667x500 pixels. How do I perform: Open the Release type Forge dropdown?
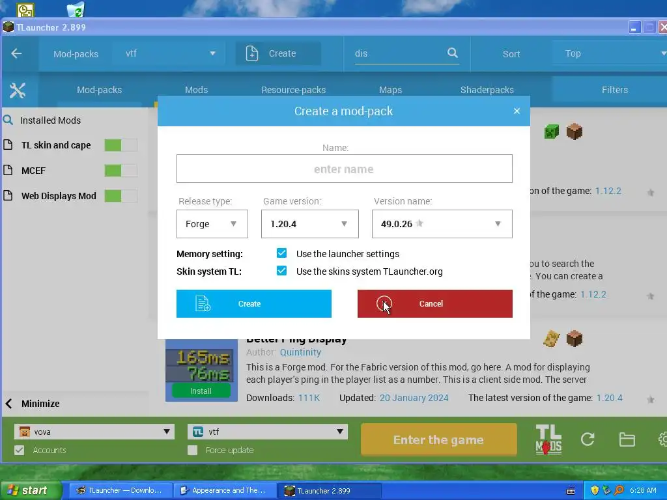point(212,224)
